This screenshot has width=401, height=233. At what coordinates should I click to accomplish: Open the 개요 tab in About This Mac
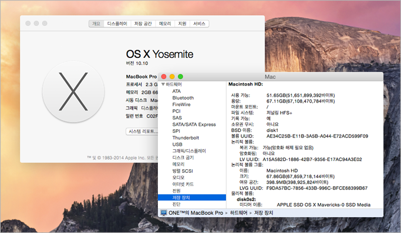[x=96, y=23]
